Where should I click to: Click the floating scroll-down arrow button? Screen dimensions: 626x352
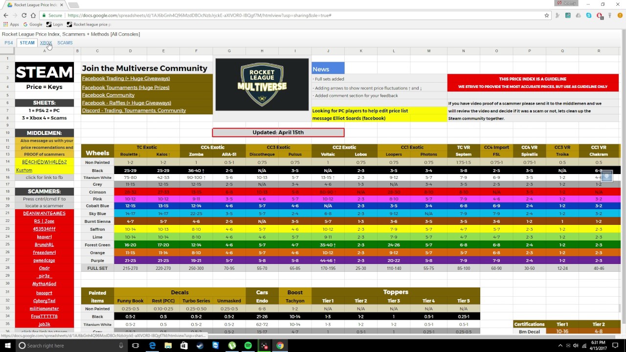point(606,176)
